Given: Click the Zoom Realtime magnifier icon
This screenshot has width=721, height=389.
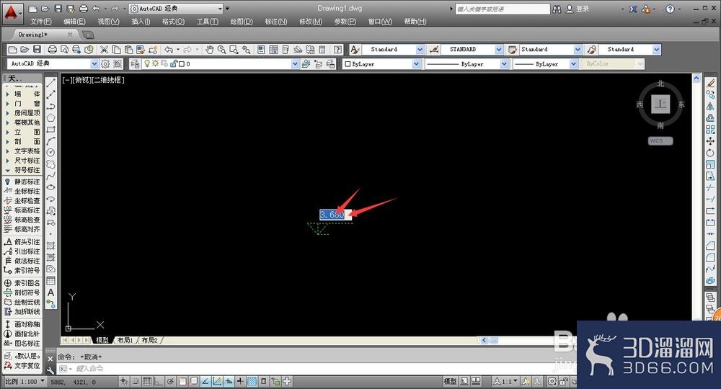Looking at the screenshot, I should [221, 50].
